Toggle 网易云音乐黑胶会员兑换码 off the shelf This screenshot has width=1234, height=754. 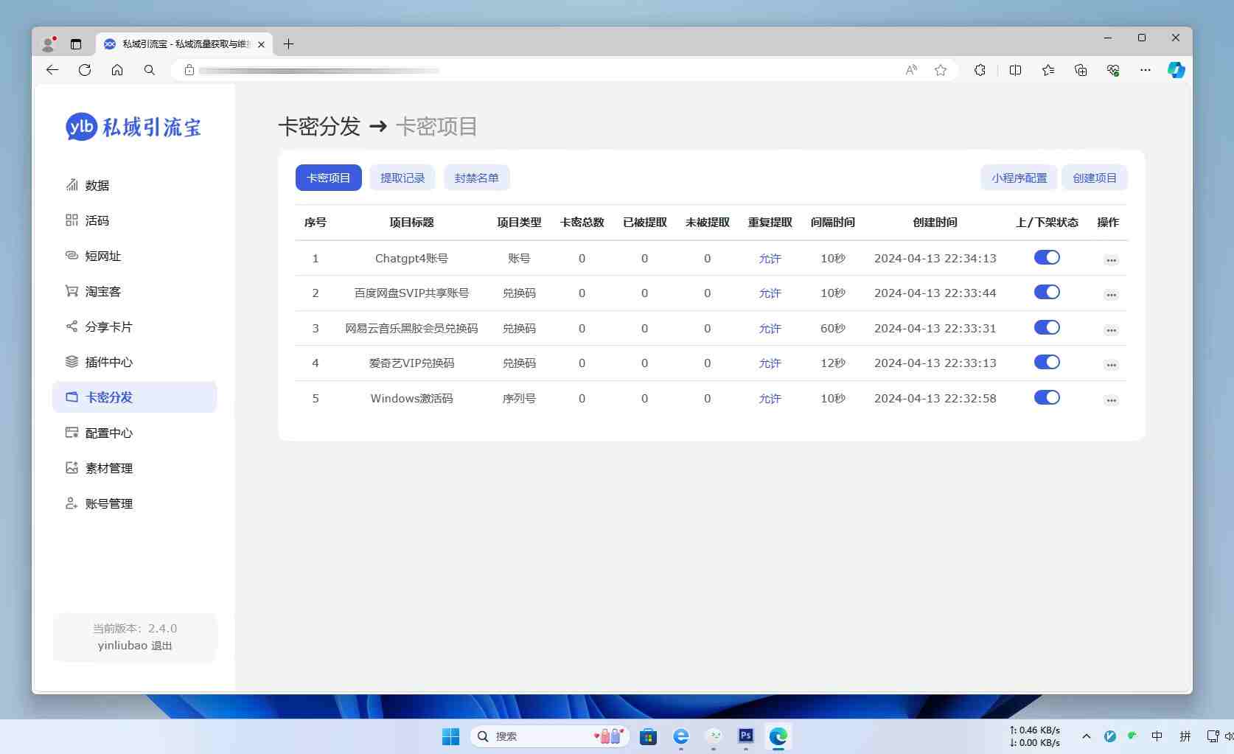[x=1047, y=327]
